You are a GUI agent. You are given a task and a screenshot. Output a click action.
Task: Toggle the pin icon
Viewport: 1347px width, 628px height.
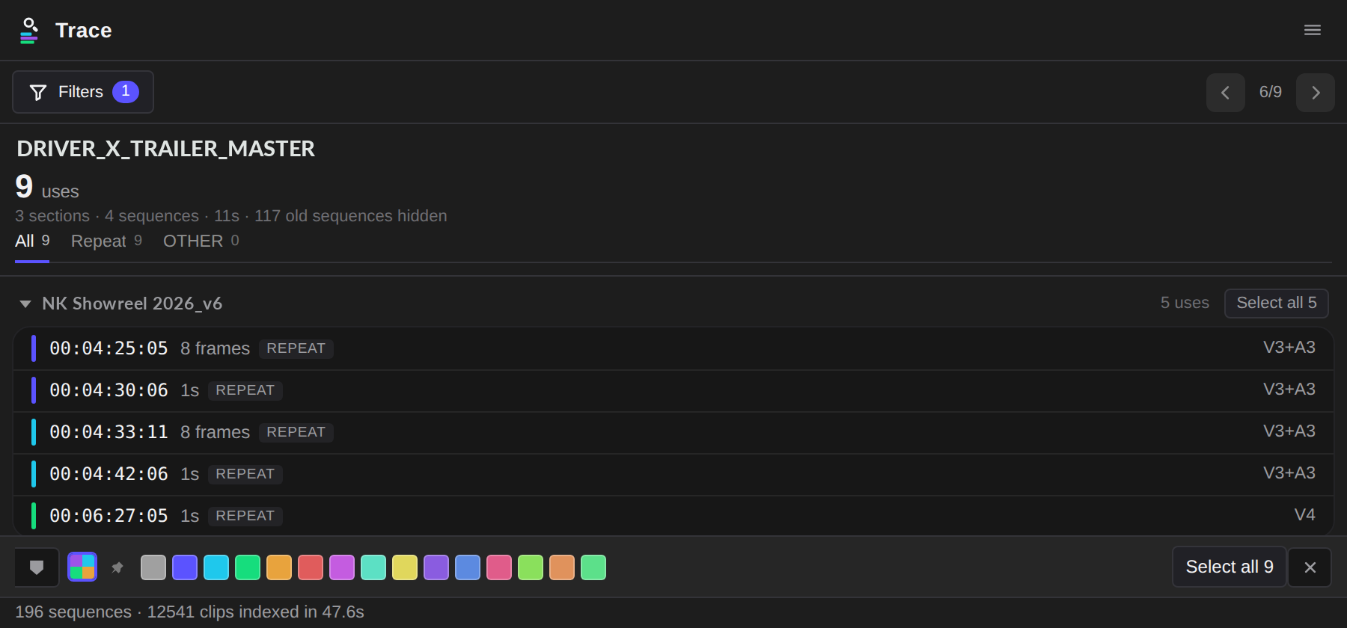point(117,567)
